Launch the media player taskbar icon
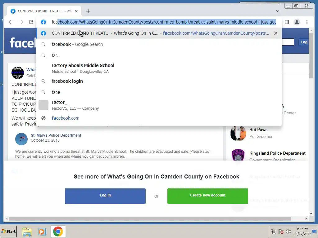 pos(42,231)
